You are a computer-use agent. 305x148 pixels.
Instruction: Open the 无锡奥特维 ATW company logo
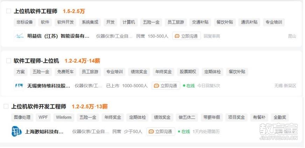coord(19,85)
